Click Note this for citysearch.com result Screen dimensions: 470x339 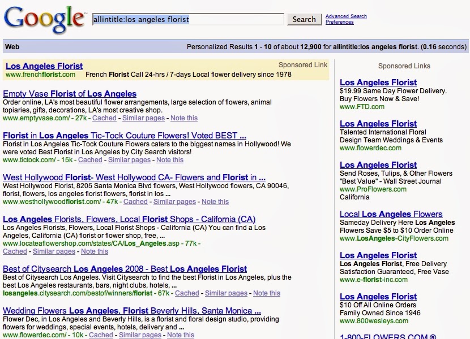[x=267, y=293]
